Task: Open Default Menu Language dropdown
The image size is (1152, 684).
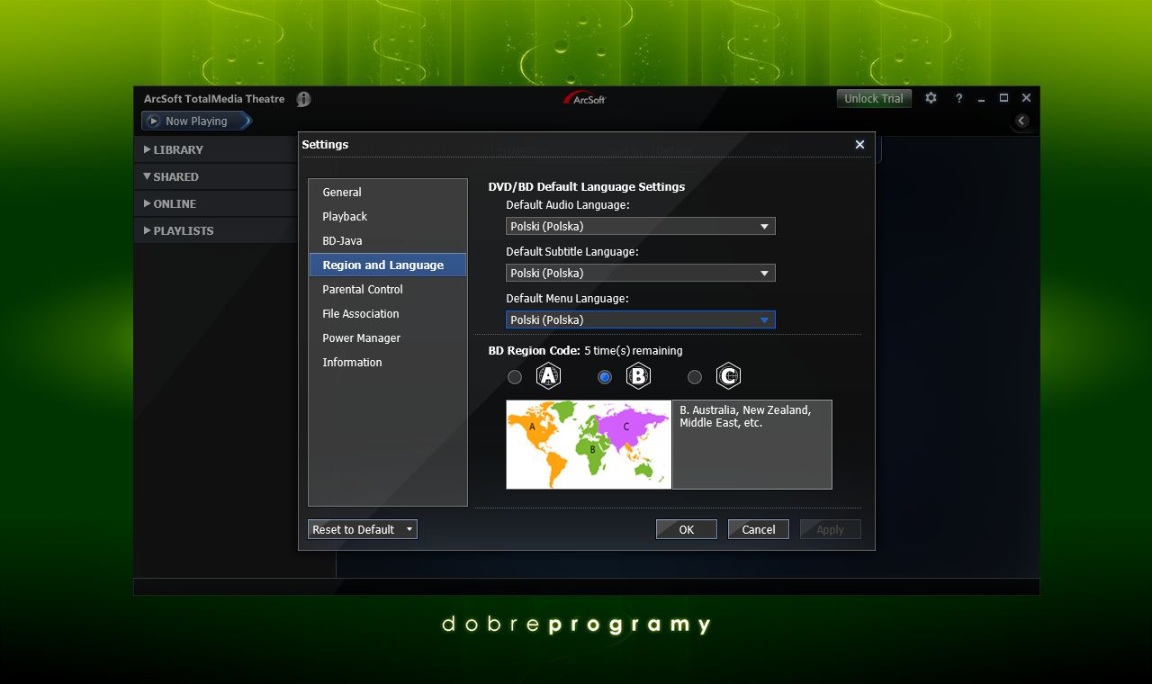Action: [641, 319]
